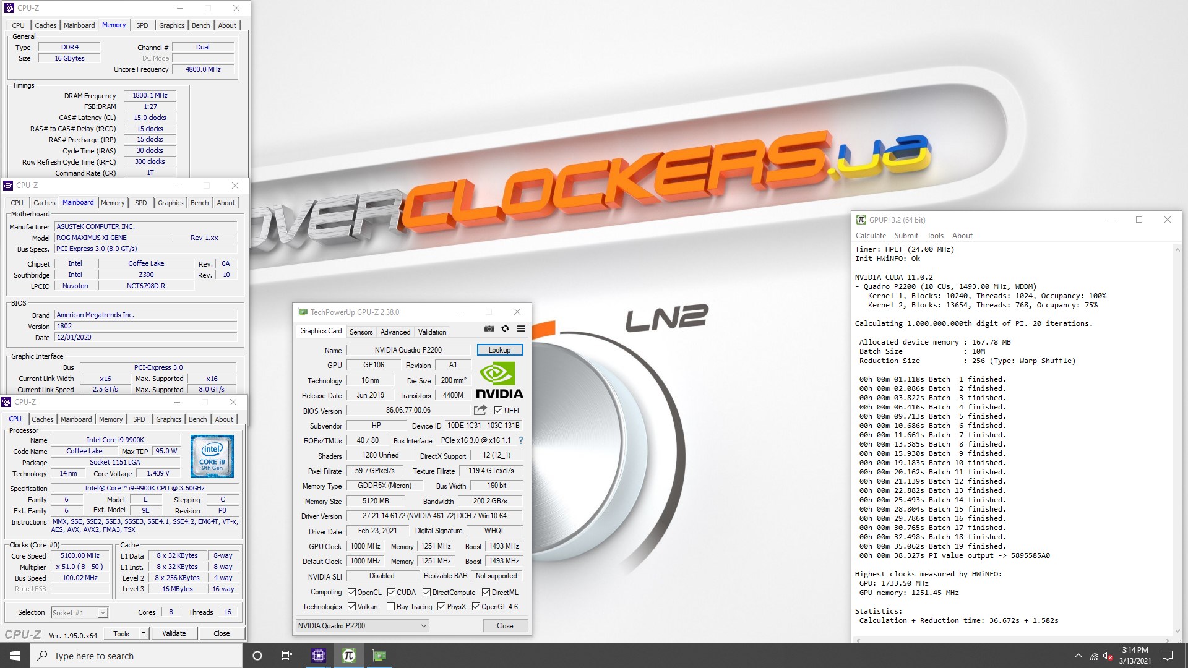1188x668 pixels.
Task: Click the NVIDIA logo in GPU-Z
Action: pyautogui.click(x=499, y=380)
